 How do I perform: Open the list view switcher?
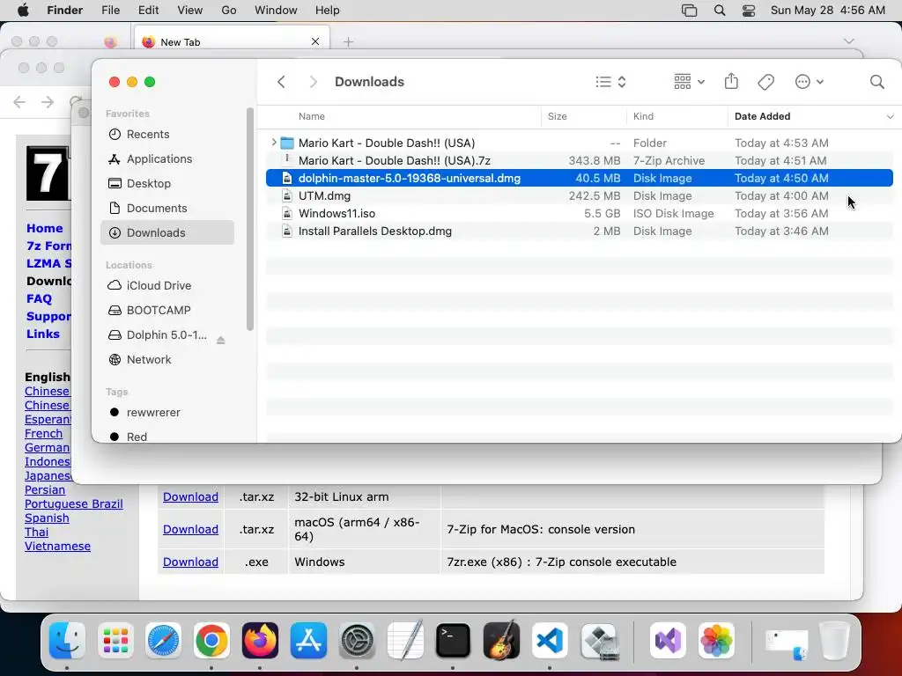pyautogui.click(x=610, y=82)
